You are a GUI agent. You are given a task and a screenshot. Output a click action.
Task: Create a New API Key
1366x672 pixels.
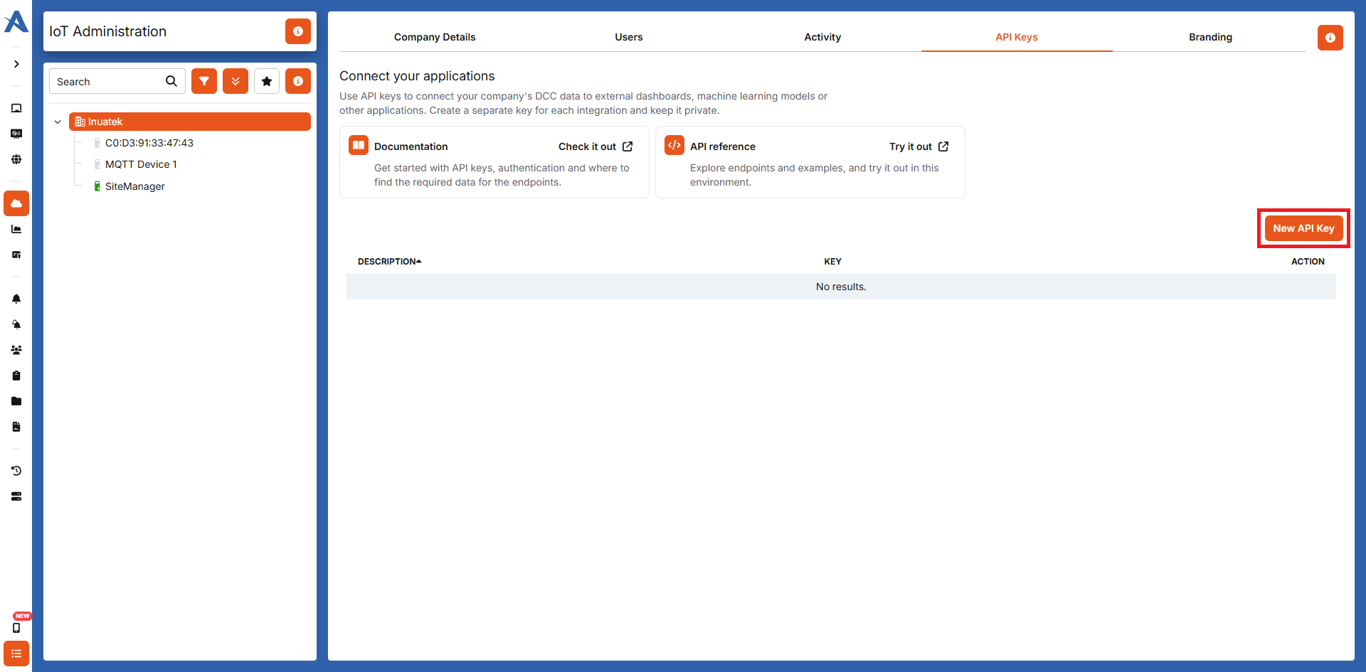[x=1304, y=228]
